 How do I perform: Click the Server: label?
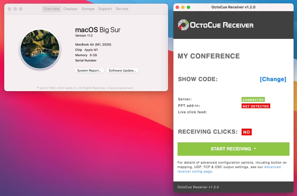(x=185, y=99)
